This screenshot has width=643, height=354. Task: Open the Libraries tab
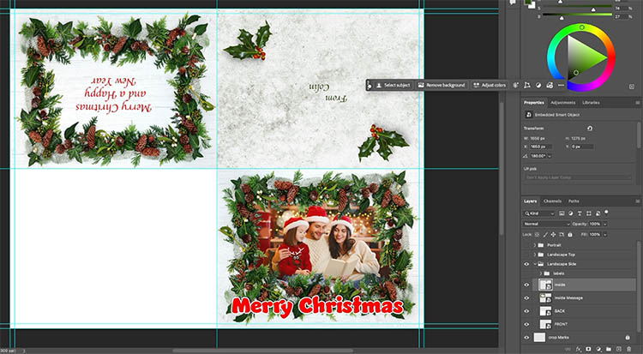tap(591, 102)
